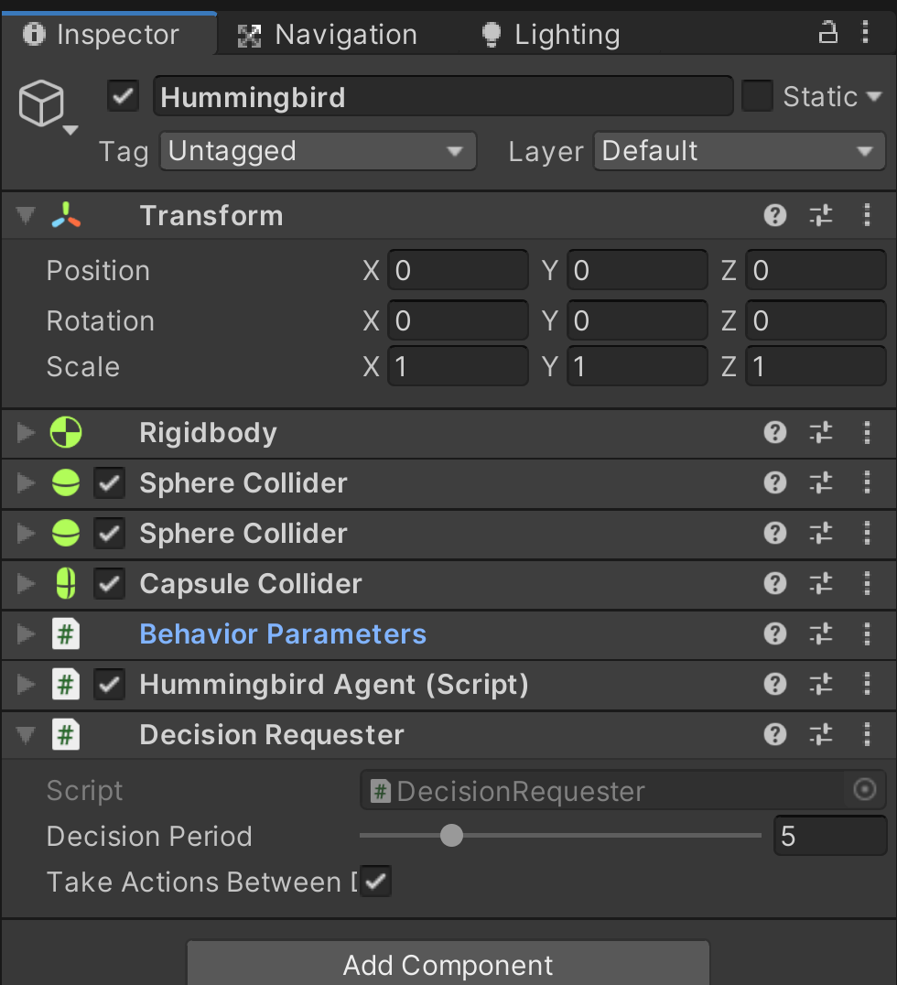
Task: Switch to the Lighting tab
Action: [x=548, y=34]
